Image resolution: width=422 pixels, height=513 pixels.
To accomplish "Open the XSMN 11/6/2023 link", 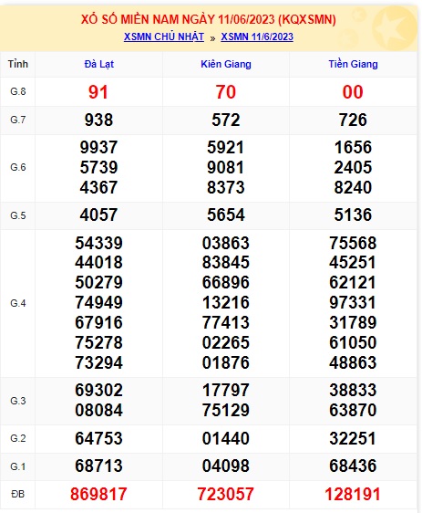I will tap(257, 37).
